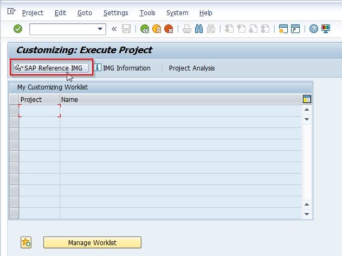
Task: Open the Help menu
Action: pyautogui.click(x=205, y=13)
